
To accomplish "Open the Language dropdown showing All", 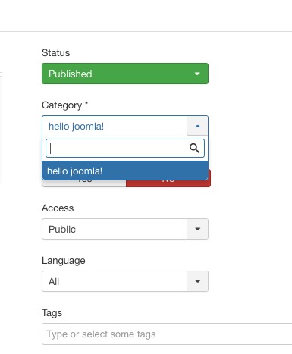I will 125,281.
